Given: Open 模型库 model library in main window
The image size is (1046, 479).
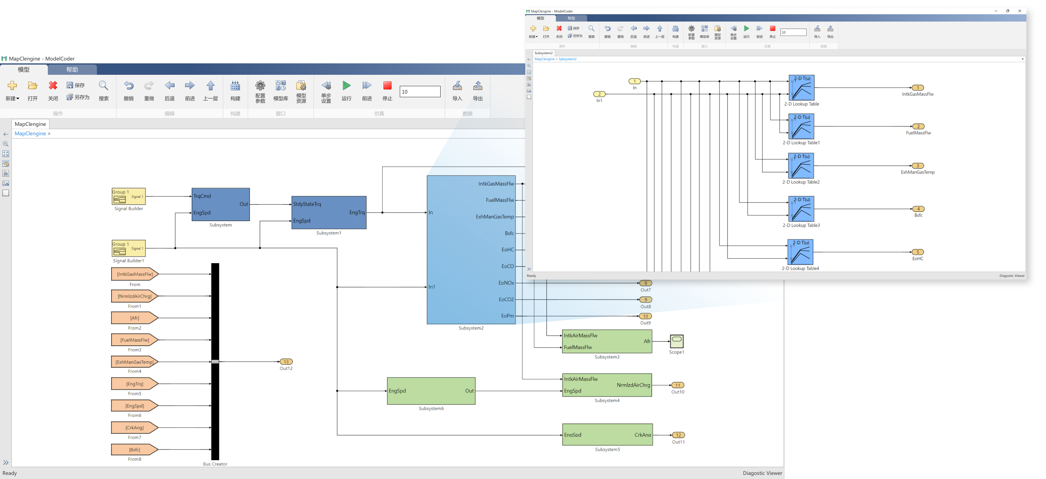Looking at the screenshot, I should click(x=281, y=91).
